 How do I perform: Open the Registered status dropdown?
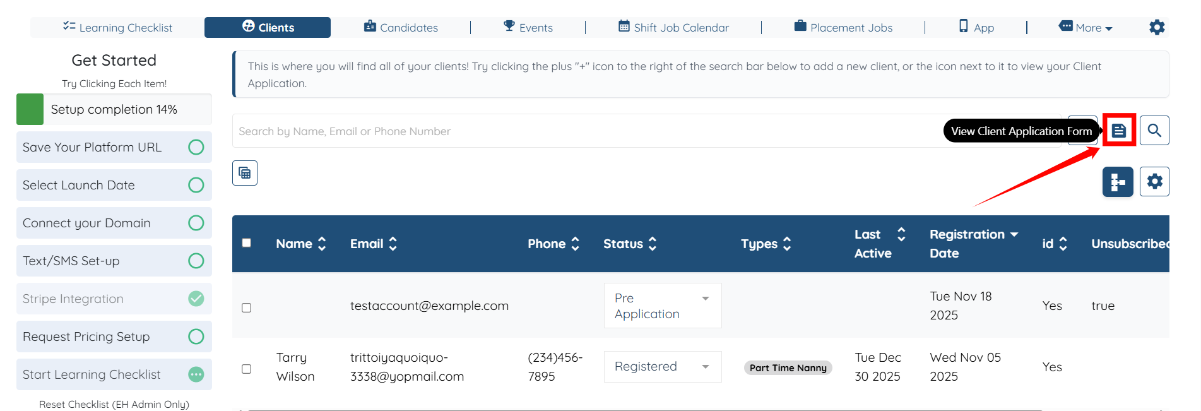(x=662, y=367)
